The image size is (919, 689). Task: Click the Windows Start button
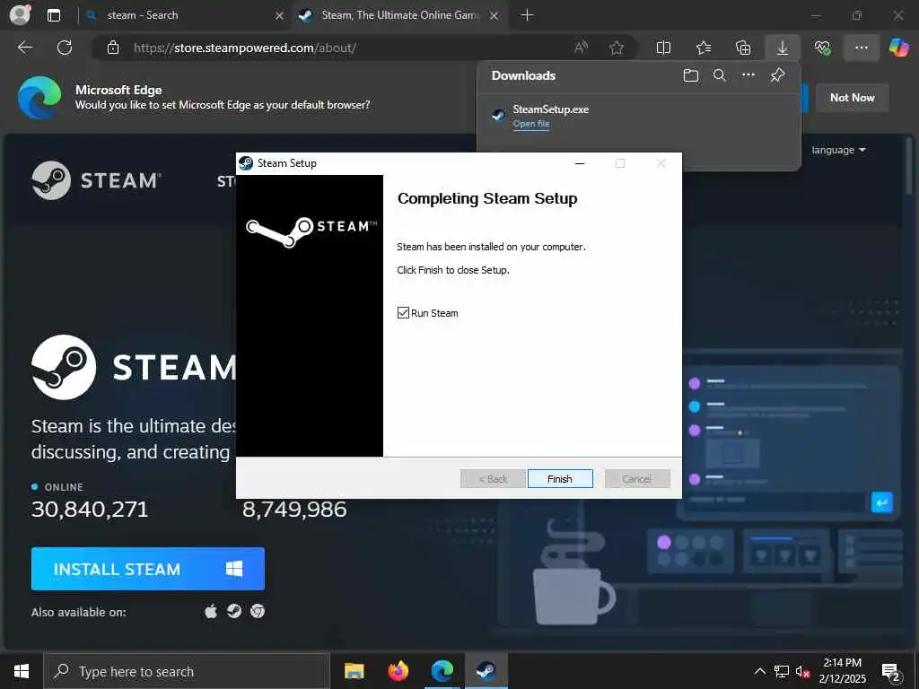(22, 671)
